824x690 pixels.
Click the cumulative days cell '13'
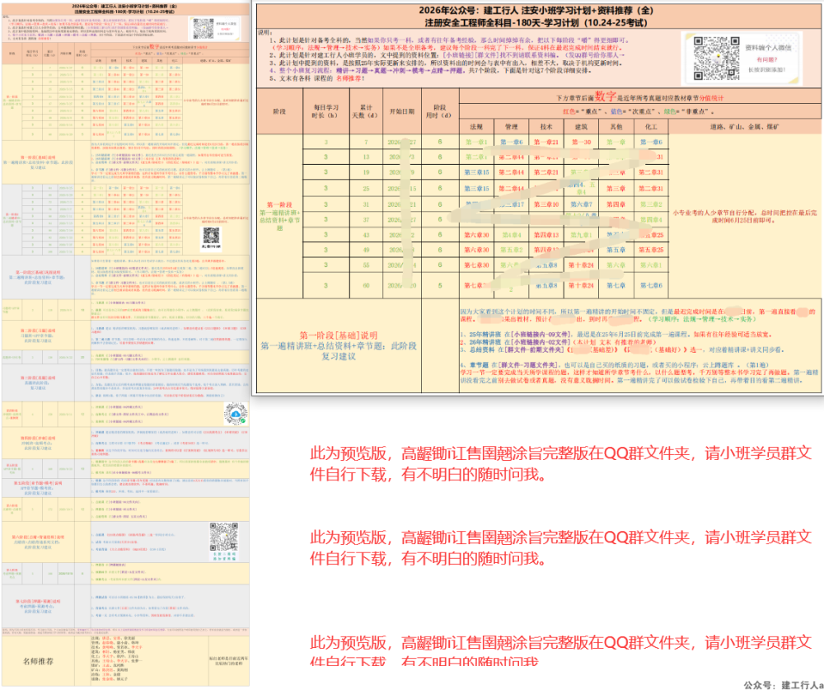click(366, 157)
